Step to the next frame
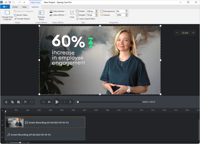The height and width of the screenshot is (144, 200). [70, 102]
